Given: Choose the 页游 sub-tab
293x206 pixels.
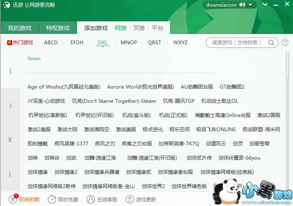Looking at the screenshot, I should [x=139, y=28].
